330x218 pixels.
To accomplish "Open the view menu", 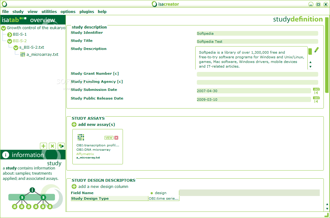I will click(32, 11).
